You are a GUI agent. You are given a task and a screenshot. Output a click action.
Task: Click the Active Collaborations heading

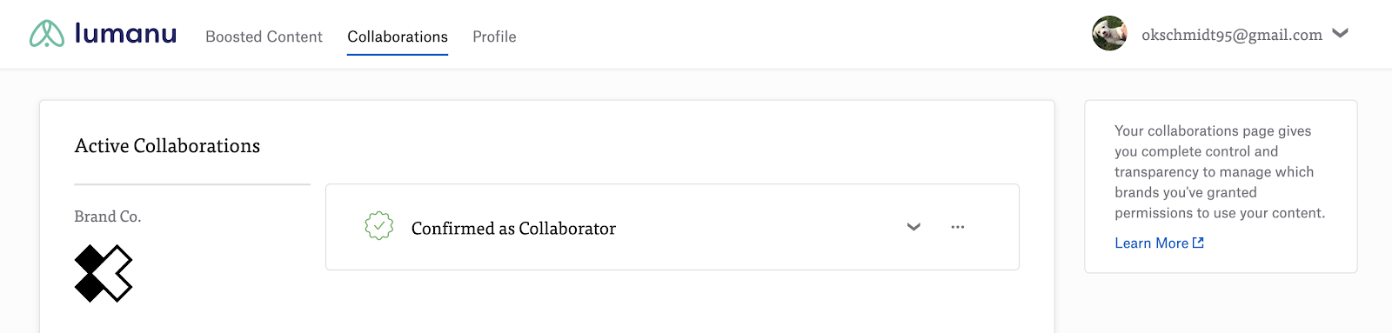[167, 146]
